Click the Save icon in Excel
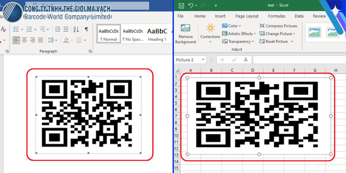The height and width of the screenshot is (173, 346). [181, 6]
